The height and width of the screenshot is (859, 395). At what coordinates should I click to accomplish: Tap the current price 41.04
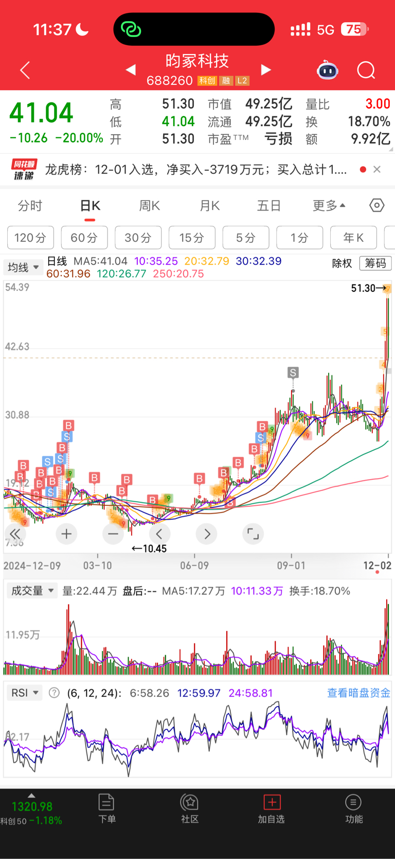click(42, 113)
